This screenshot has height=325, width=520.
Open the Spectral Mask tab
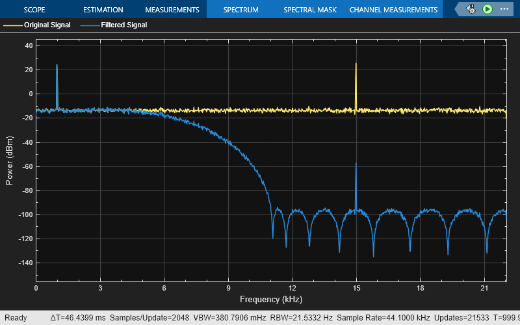point(309,10)
